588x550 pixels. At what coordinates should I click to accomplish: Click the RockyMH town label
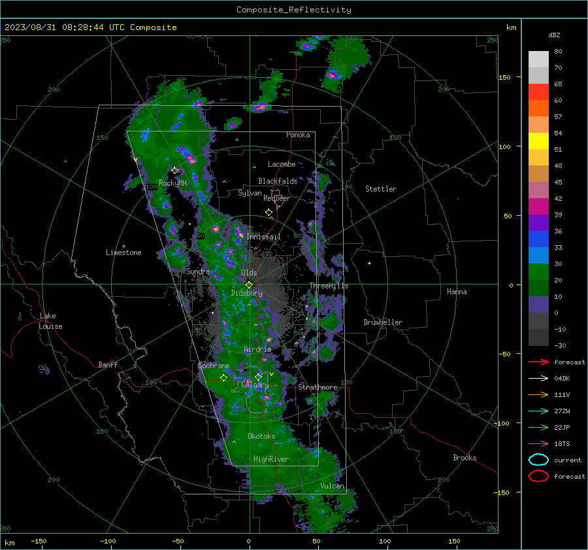coord(172,183)
